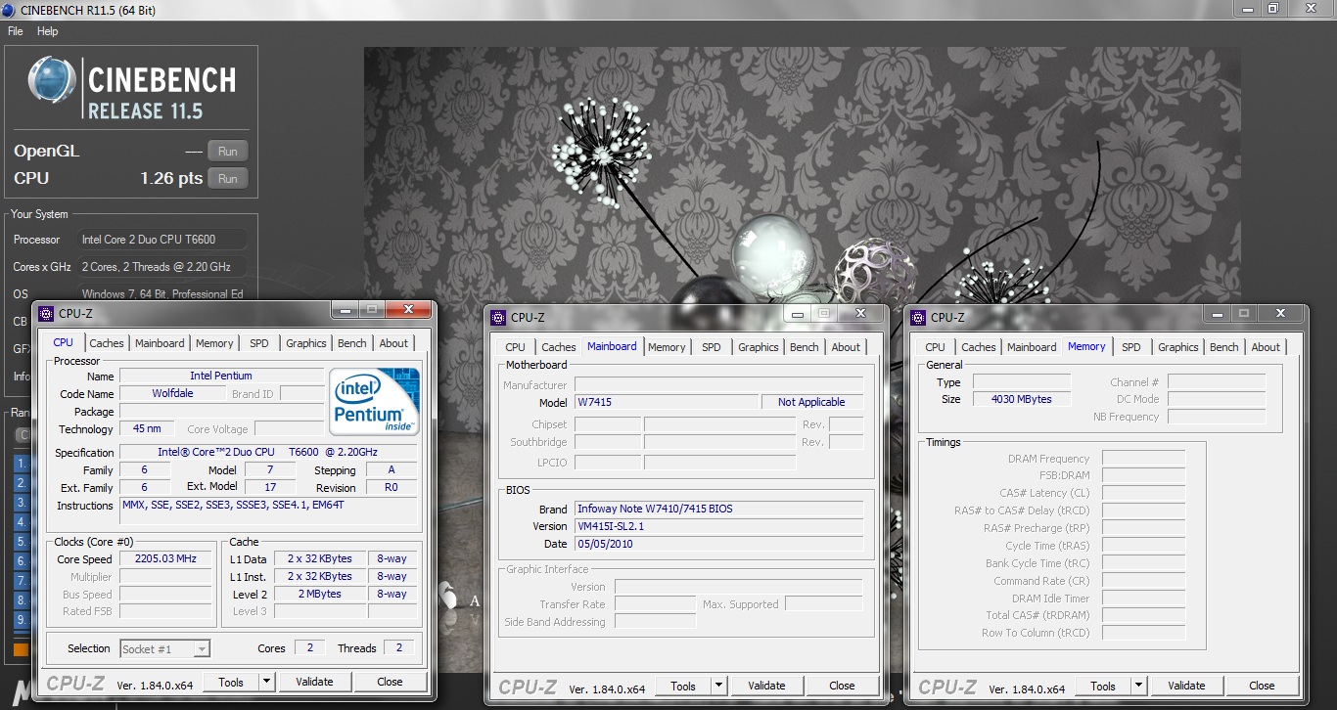
Task: Click the Mainboard CPU-Z window title icon
Action: click(498, 317)
